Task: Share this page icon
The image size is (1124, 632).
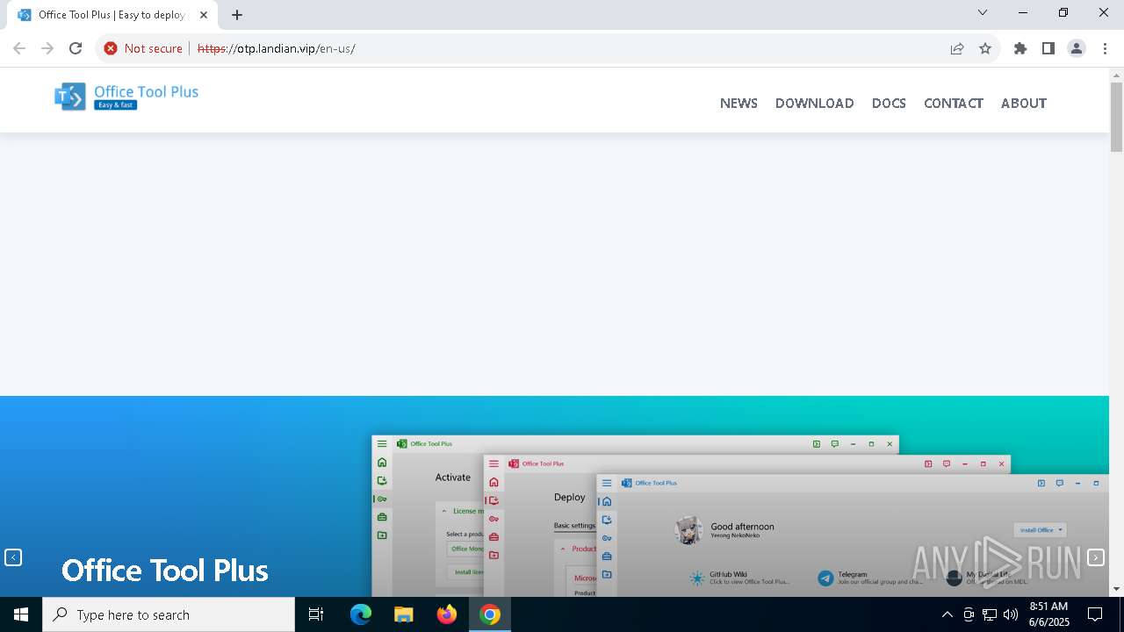Action: 957,48
